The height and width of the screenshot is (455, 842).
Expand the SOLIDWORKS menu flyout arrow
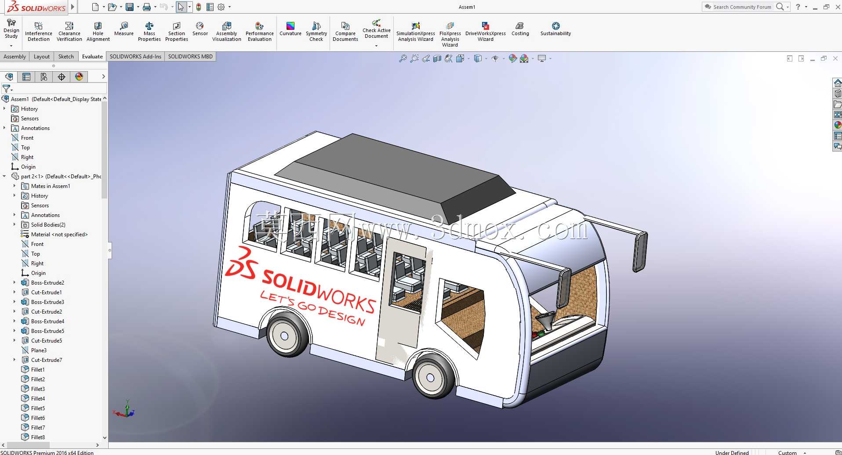pyautogui.click(x=73, y=7)
